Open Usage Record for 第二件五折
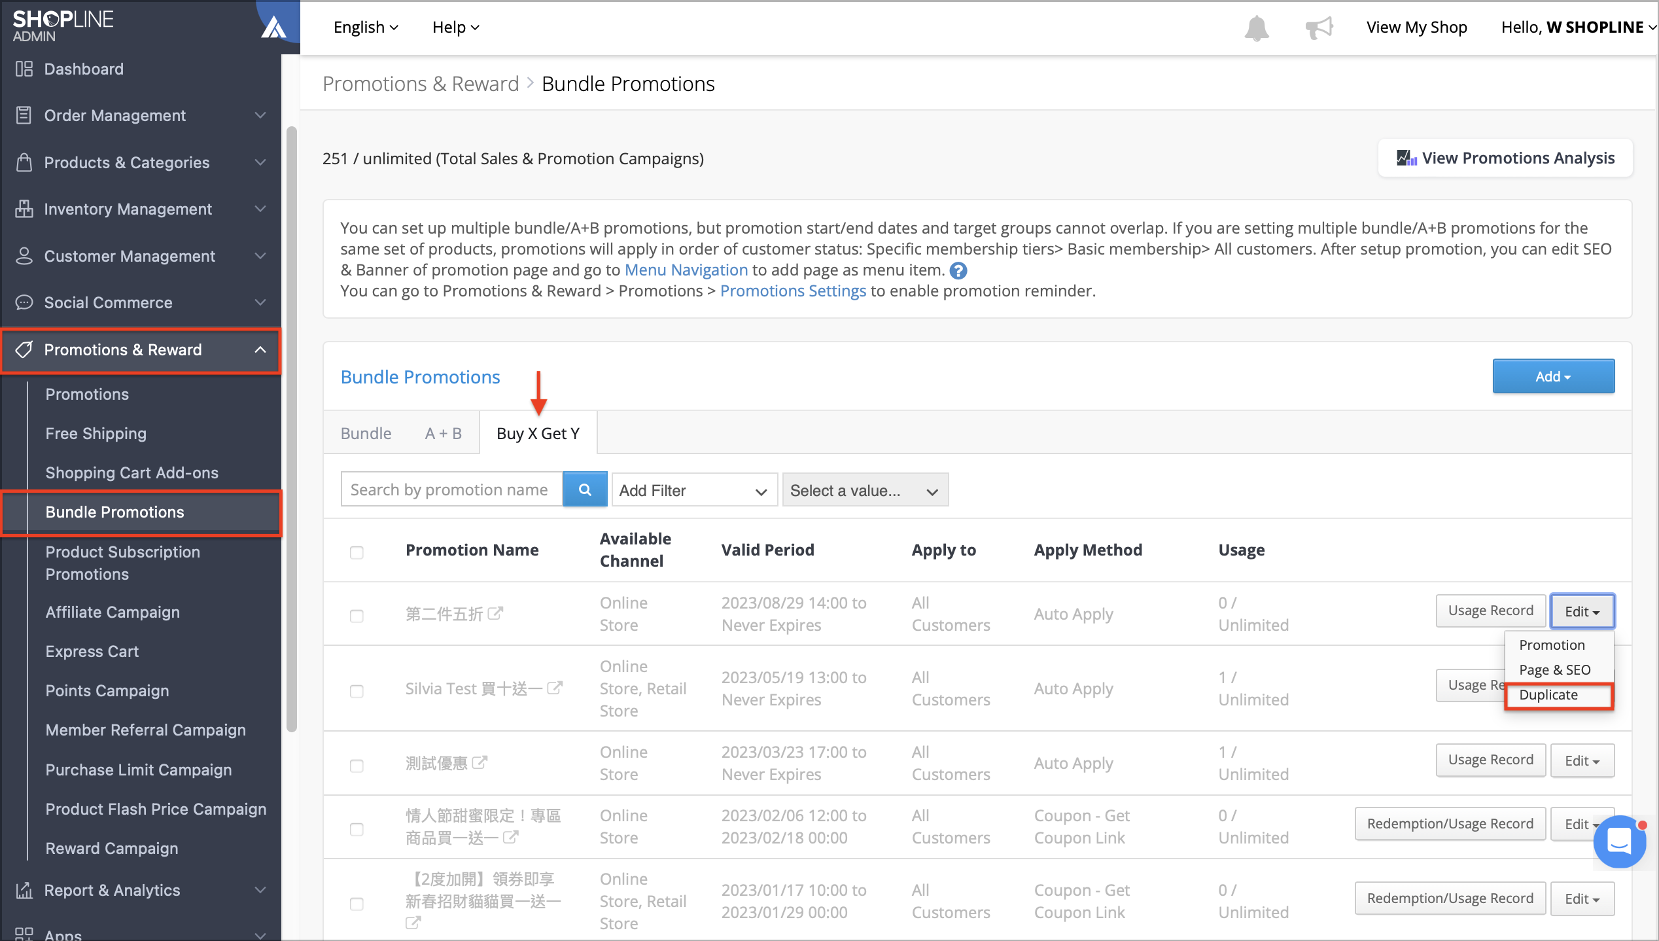The width and height of the screenshot is (1659, 941). click(x=1490, y=611)
